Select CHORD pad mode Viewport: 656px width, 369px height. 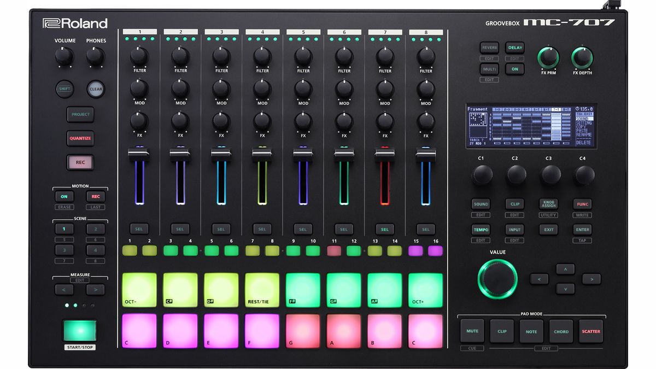561,331
